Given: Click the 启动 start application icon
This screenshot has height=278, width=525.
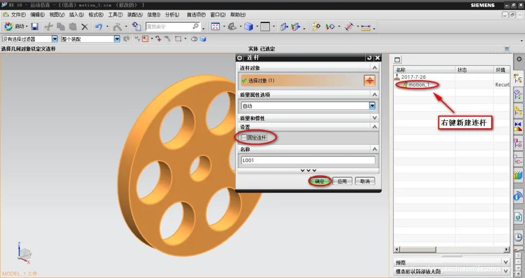Looking at the screenshot, I should coord(8,26).
